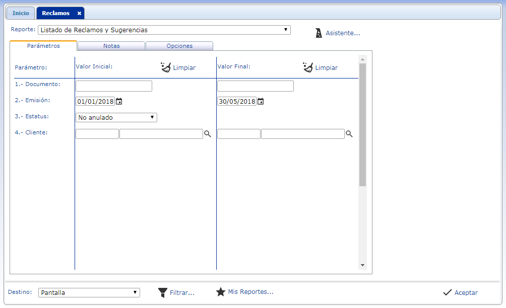Focus the Documento initial value field
Screen dimensions: 506x308
click(114, 86)
